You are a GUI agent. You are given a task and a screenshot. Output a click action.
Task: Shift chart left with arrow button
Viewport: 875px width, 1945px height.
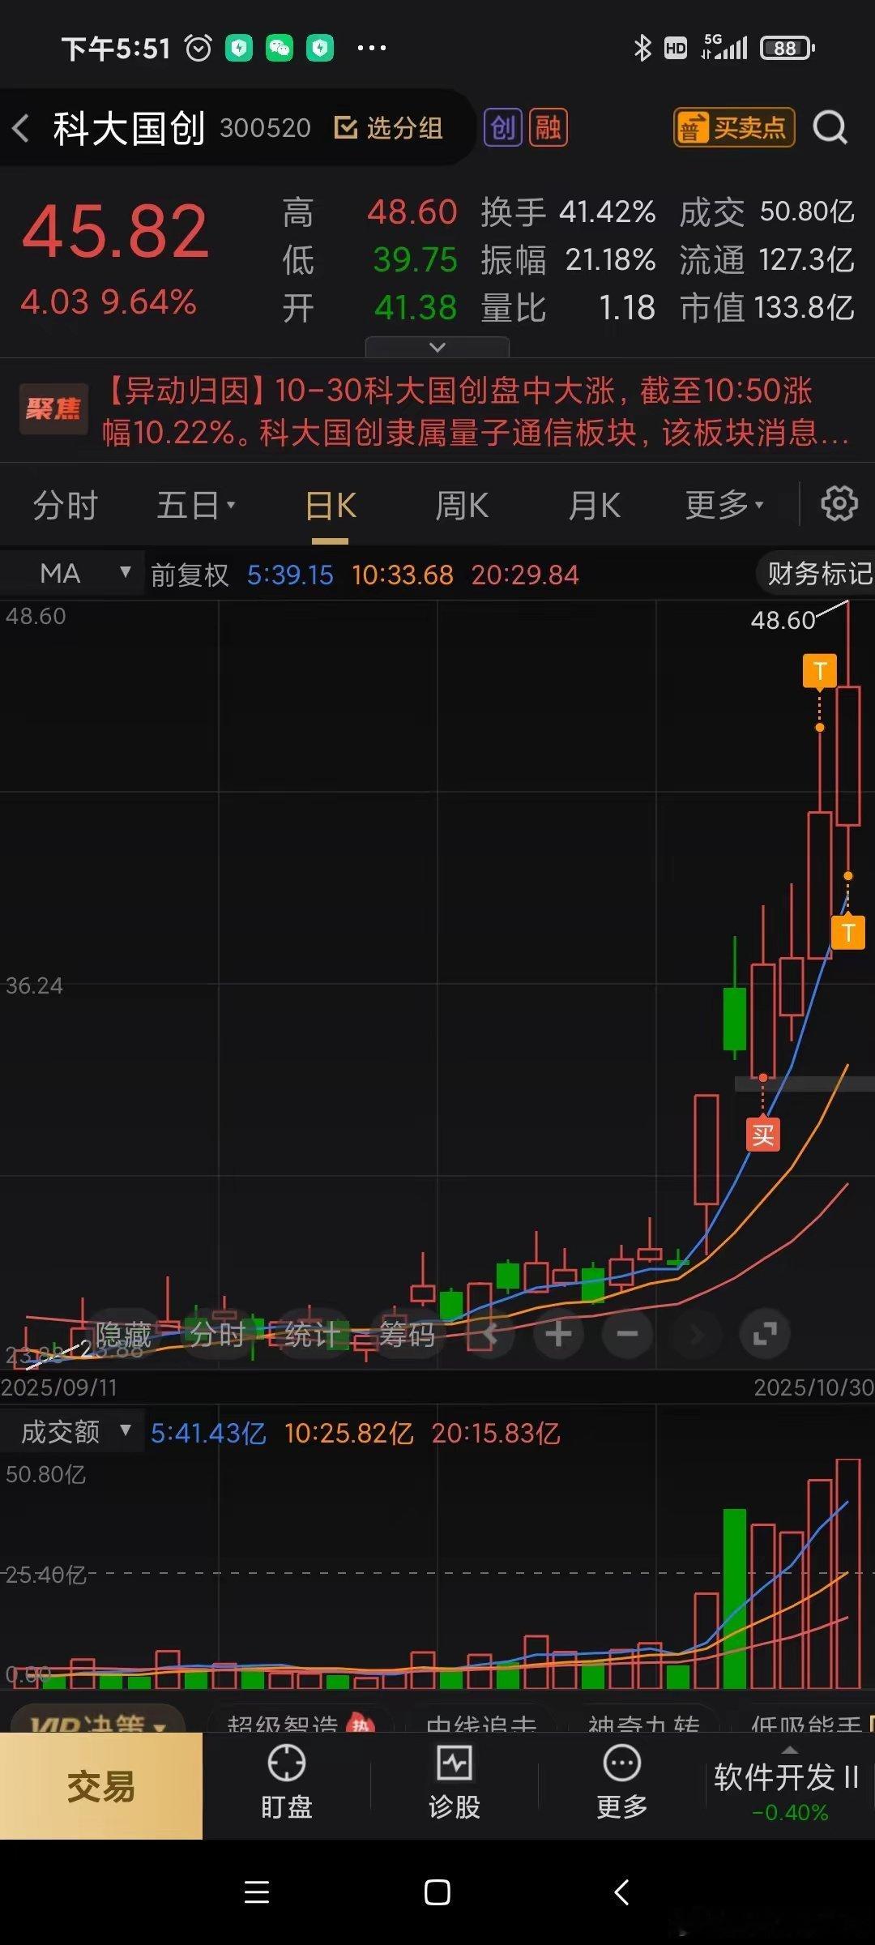(489, 1334)
